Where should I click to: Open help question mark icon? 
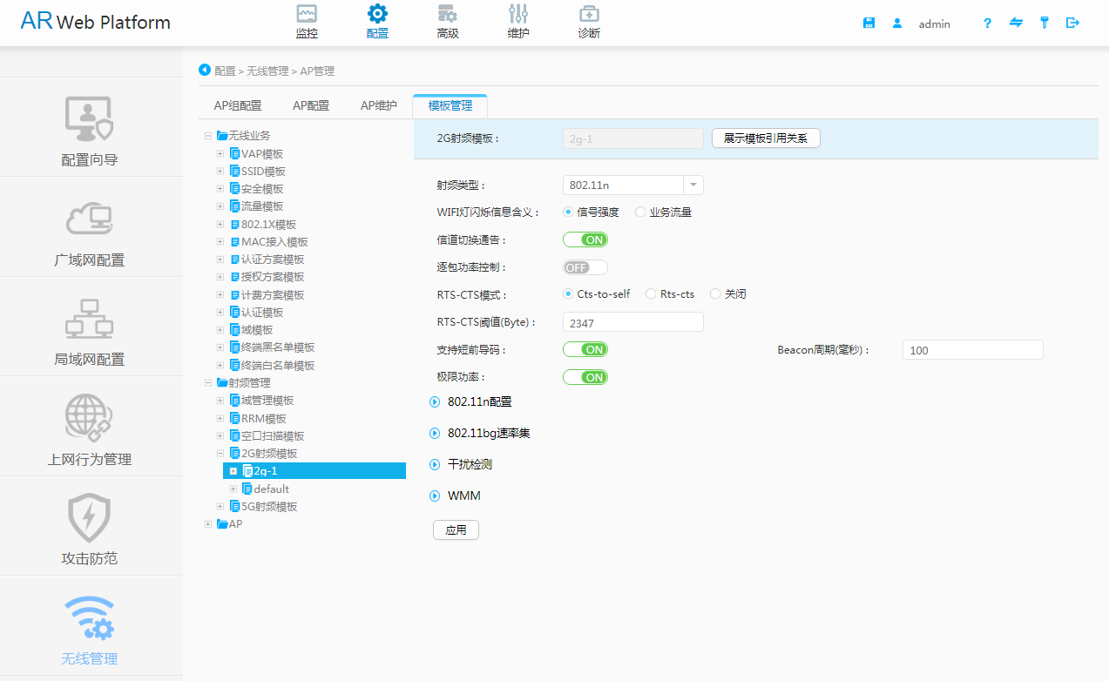coord(987,24)
